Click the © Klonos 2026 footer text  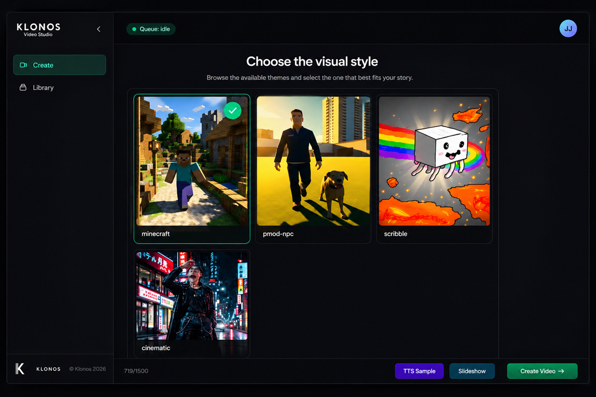[87, 369]
